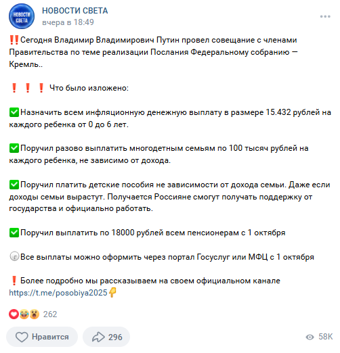Click the red heart reaction emoji
The height and width of the screenshot is (353, 340).
click(14, 314)
